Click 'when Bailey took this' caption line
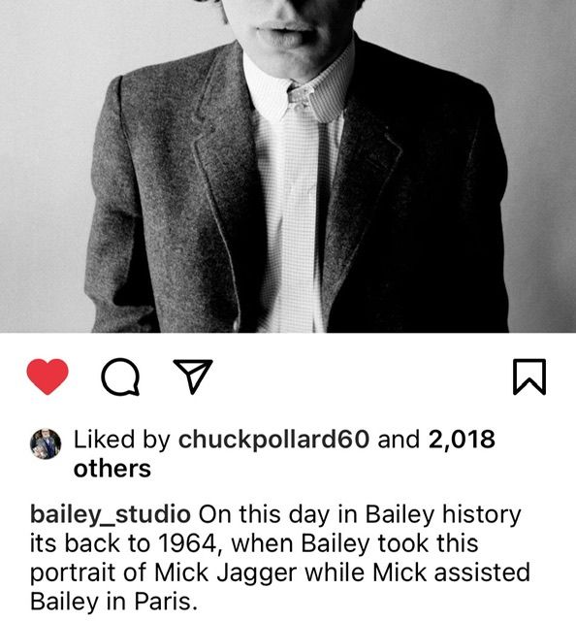 click(x=355, y=543)
